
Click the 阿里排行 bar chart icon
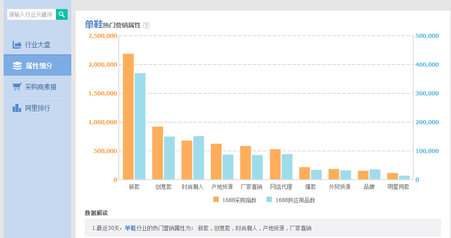[17, 108]
